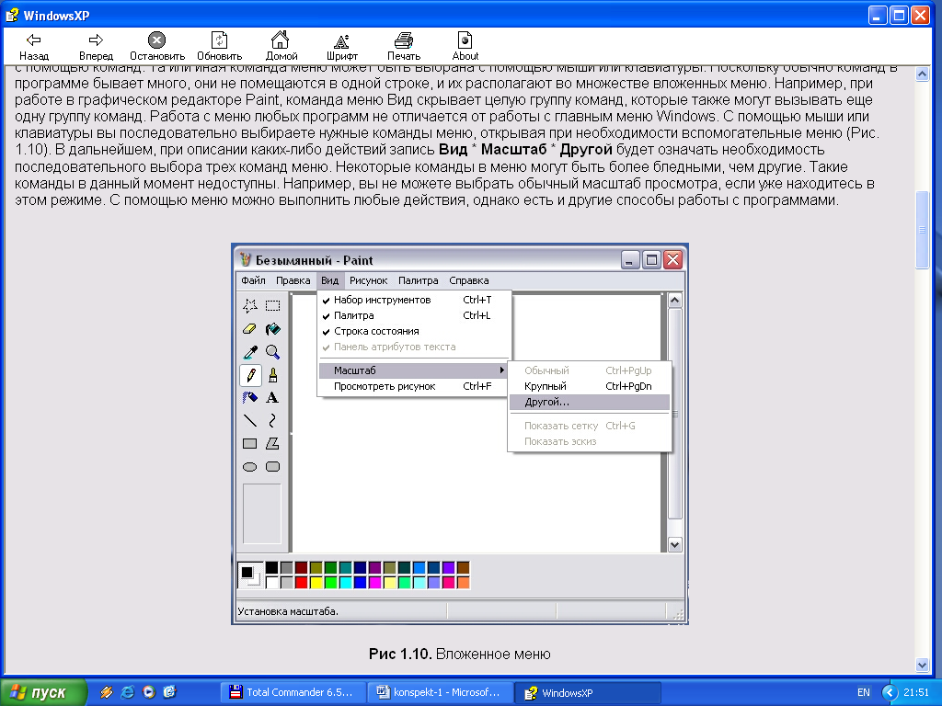Image resolution: width=942 pixels, height=706 pixels.
Task: Go forward with the Вперед arrow
Action: click(x=96, y=46)
